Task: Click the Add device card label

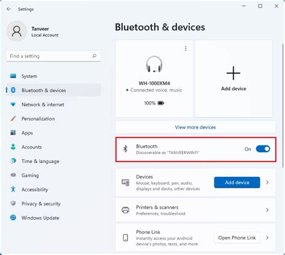Action: 233,88
